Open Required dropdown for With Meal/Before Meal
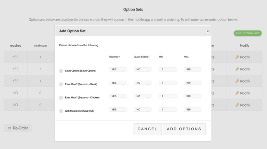Viewport: 267px width, 149px height. click(118, 110)
